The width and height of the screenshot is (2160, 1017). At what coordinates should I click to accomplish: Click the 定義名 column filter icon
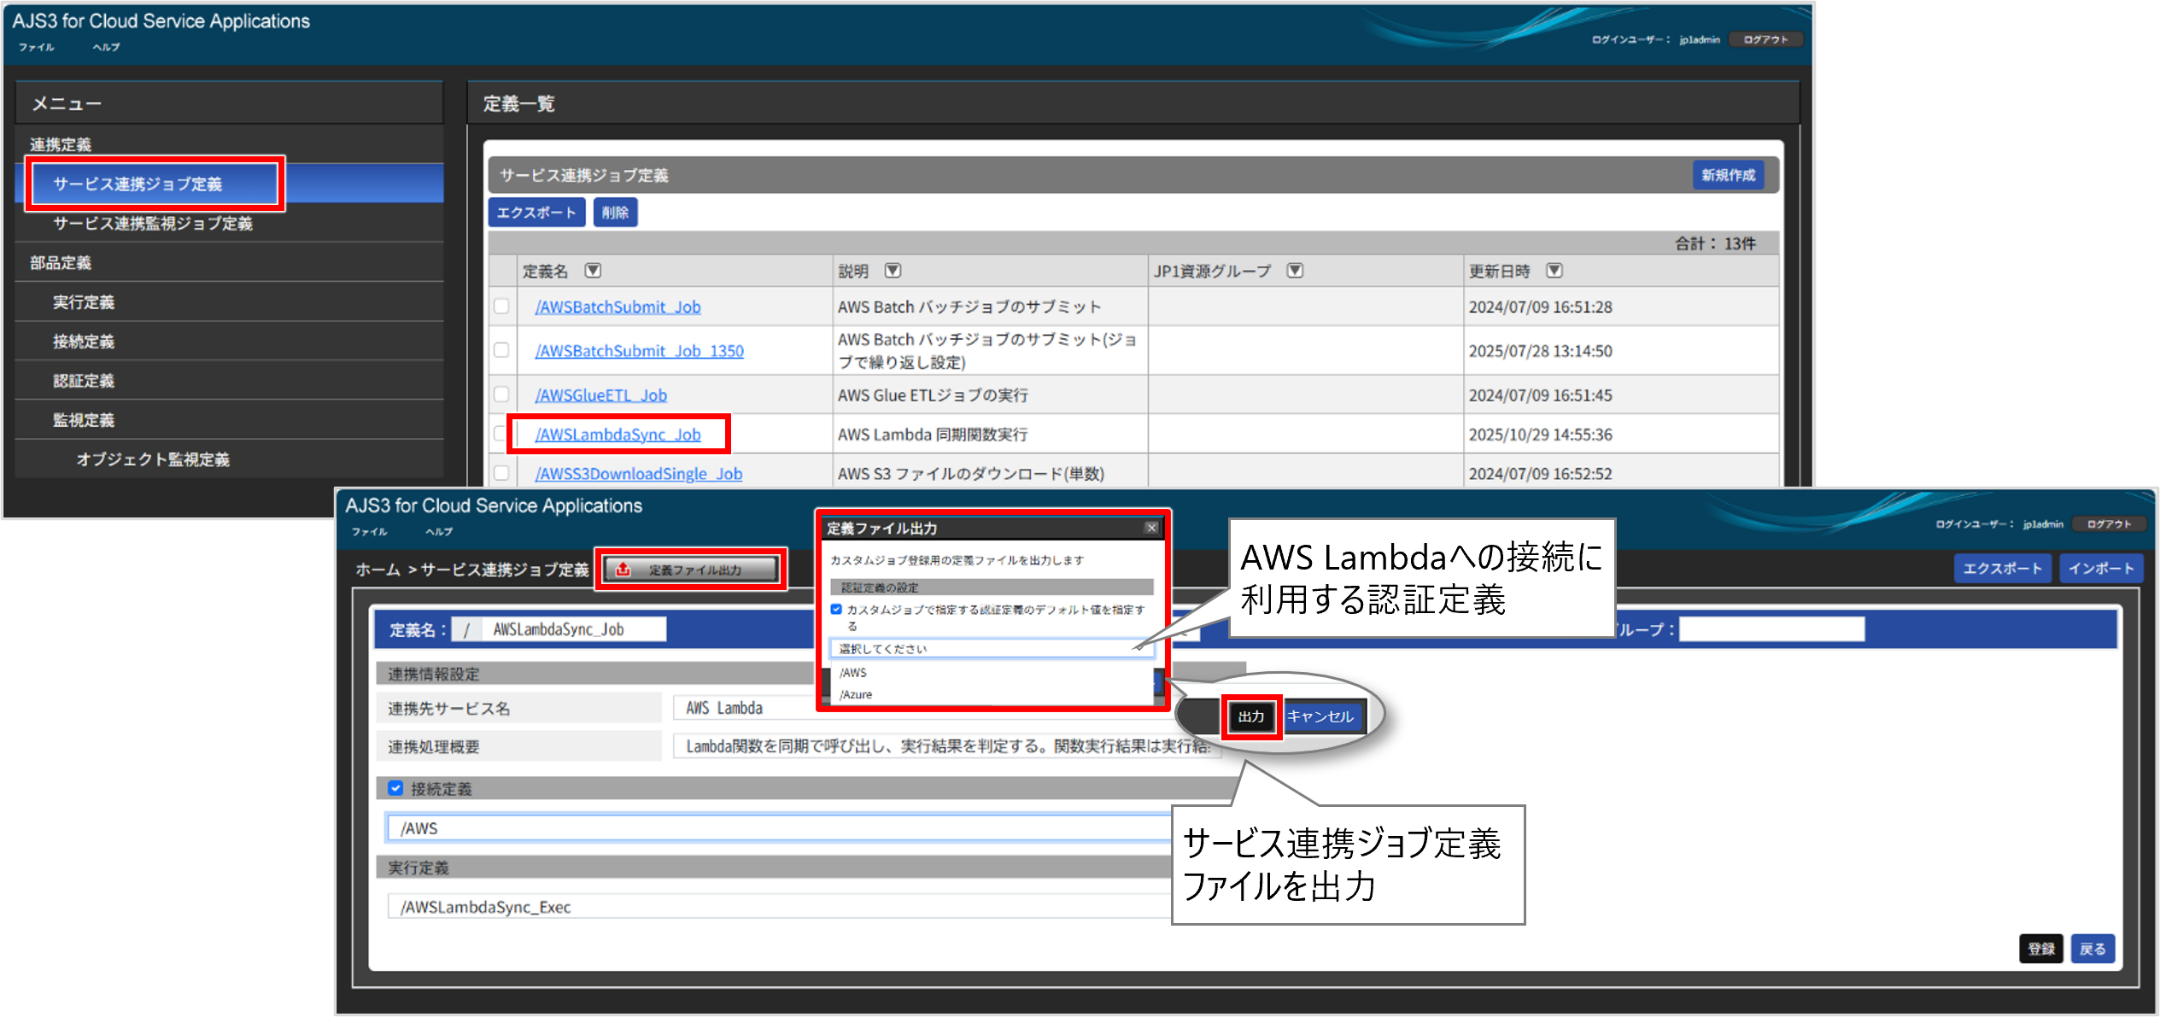(x=593, y=271)
